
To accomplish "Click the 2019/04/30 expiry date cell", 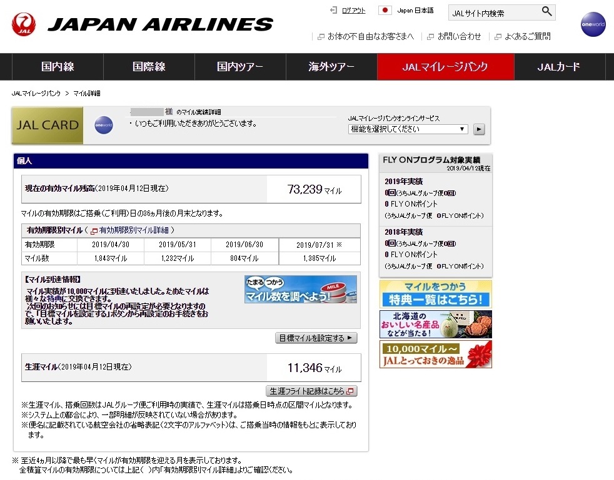I will pos(111,245).
